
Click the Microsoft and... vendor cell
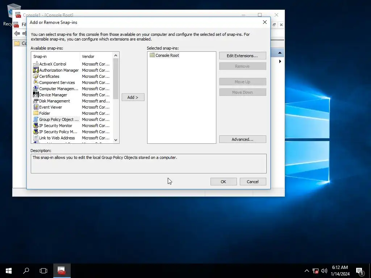point(96,101)
